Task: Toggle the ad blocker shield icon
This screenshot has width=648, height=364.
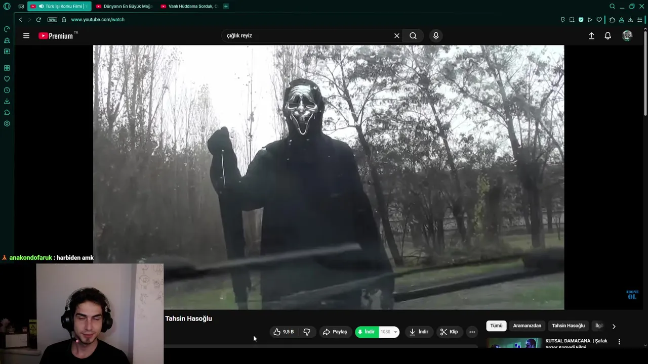Action: click(x=581, y=20)
